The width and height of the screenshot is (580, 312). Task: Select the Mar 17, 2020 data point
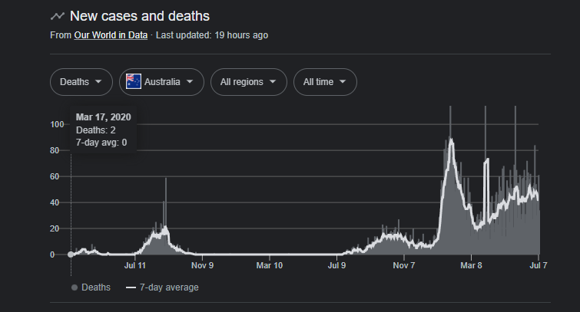(x=71, y=255)
